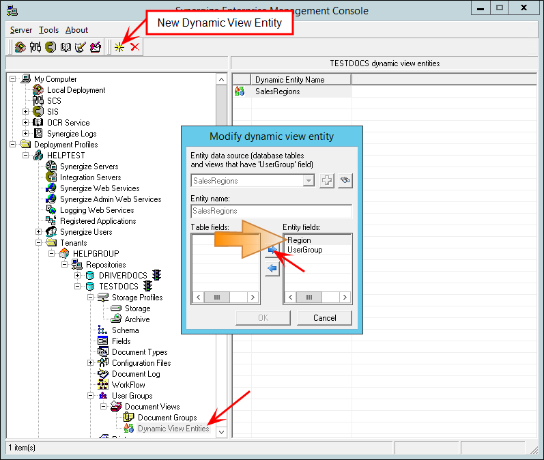Select Document Types in the tree
Viewport: 544px width, 460px height.
point(139,352)
